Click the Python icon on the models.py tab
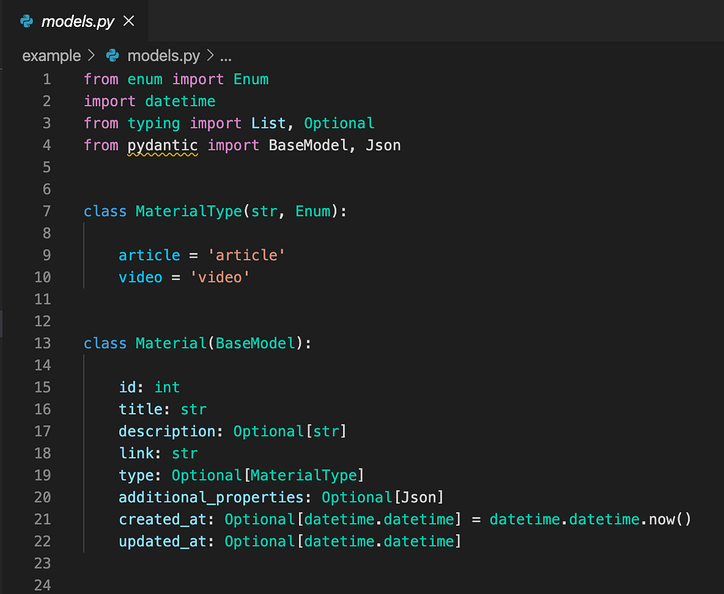The height and width of the screenshot is (594, 724). coord(26,20)
